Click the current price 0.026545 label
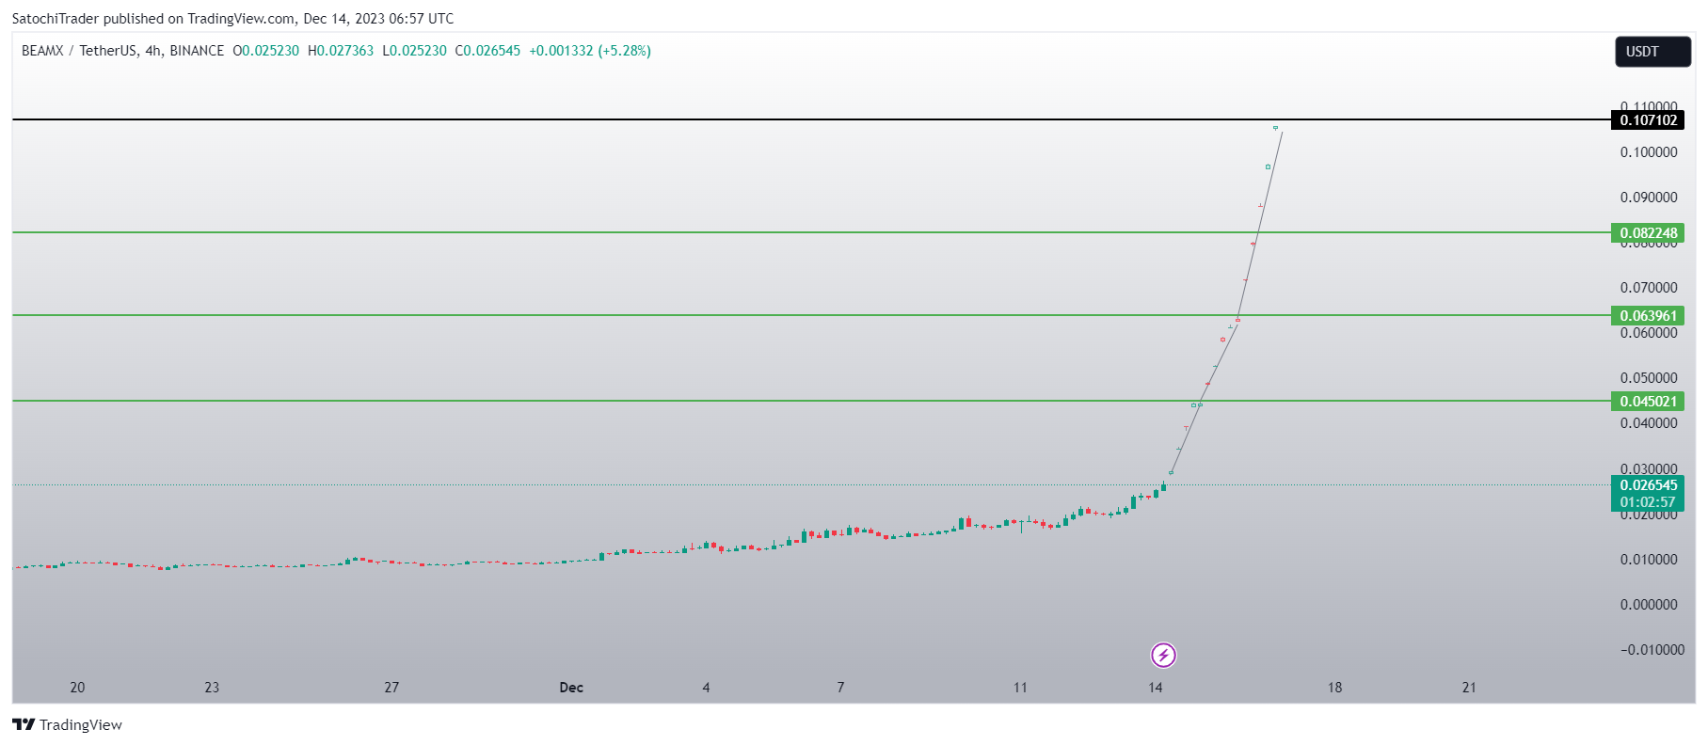 pos(1648,485)
